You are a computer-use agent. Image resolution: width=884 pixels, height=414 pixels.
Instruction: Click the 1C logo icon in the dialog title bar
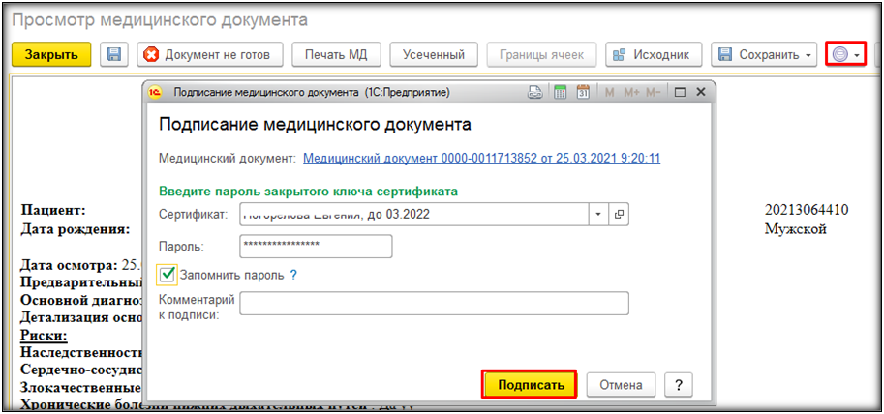tap(158, 92)
